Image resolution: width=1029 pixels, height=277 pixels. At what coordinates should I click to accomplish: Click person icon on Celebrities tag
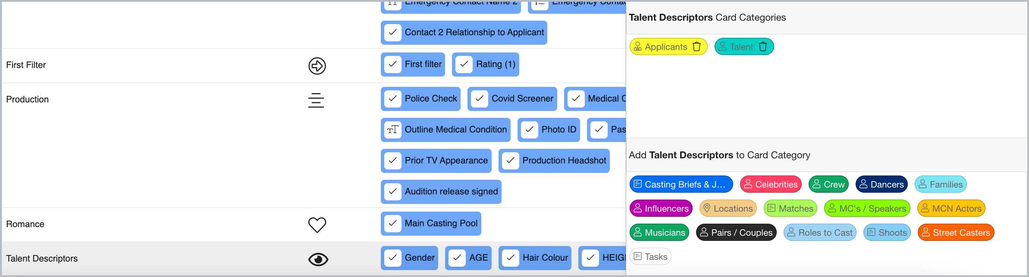[x=748, y=184]
